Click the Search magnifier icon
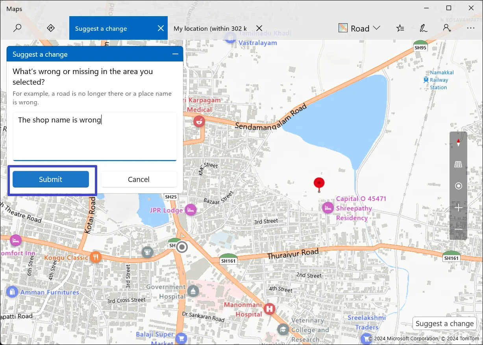Viewport: 483px width, 345px height. point(17,28)
